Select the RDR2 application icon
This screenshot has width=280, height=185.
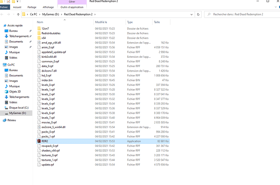pos(39,141)
